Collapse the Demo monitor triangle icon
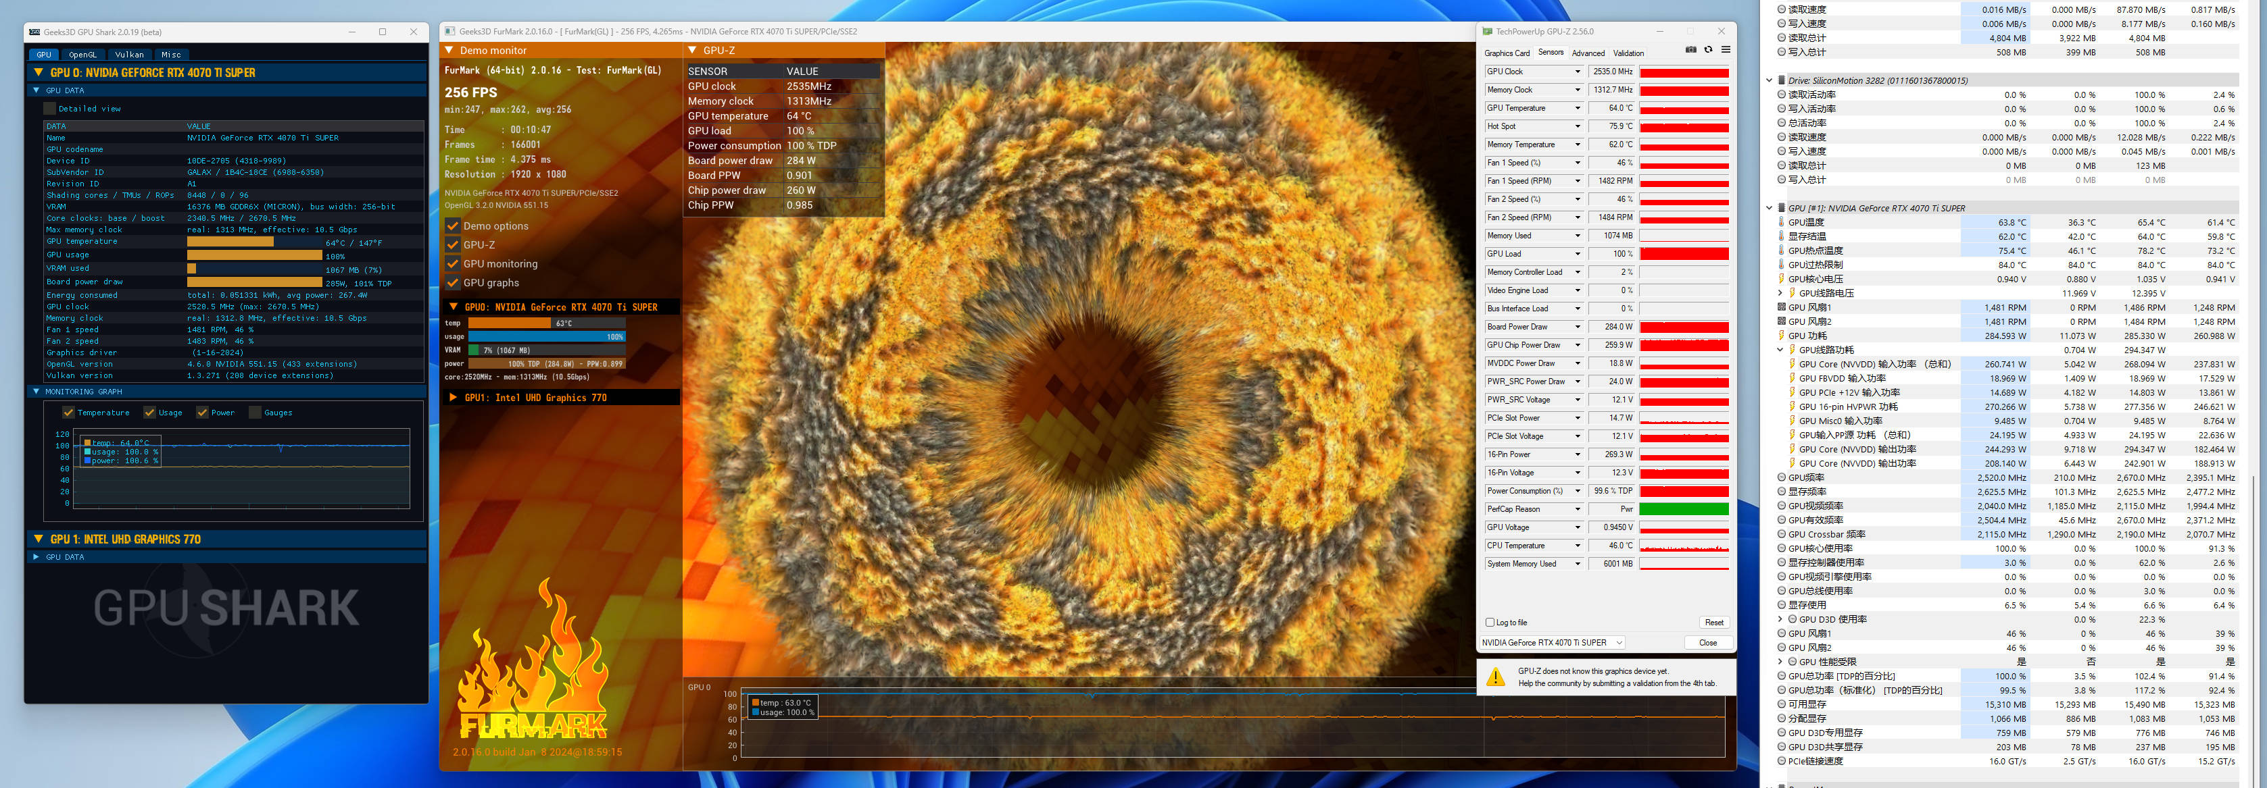 (449, 50)
